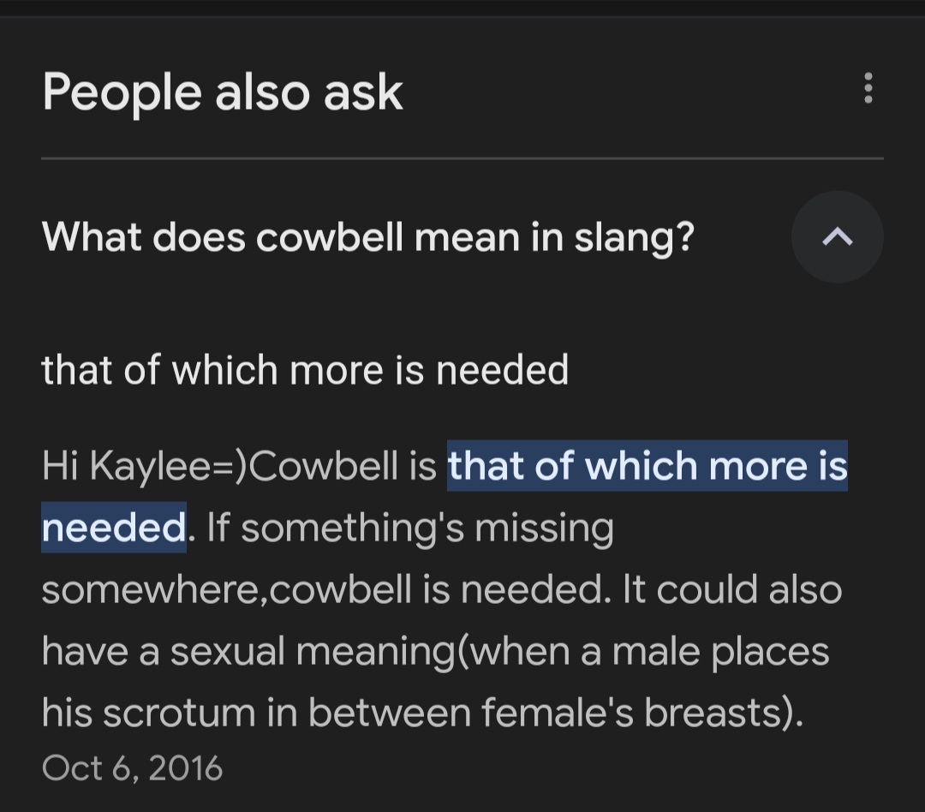Click the highlighted phrase 'that of which more is'

point(647,466)
